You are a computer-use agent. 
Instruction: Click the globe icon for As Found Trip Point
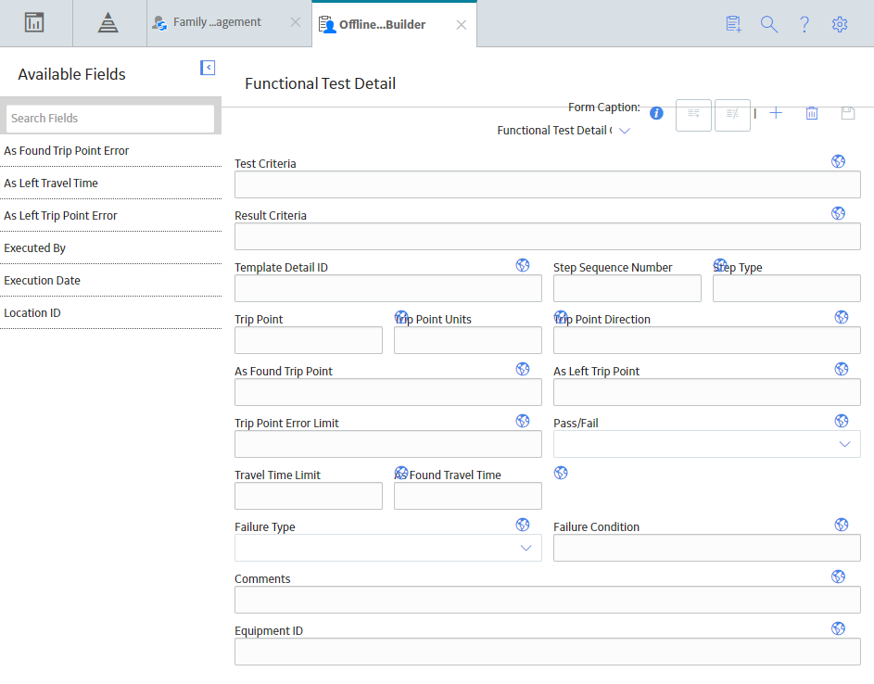pos(523,369)
